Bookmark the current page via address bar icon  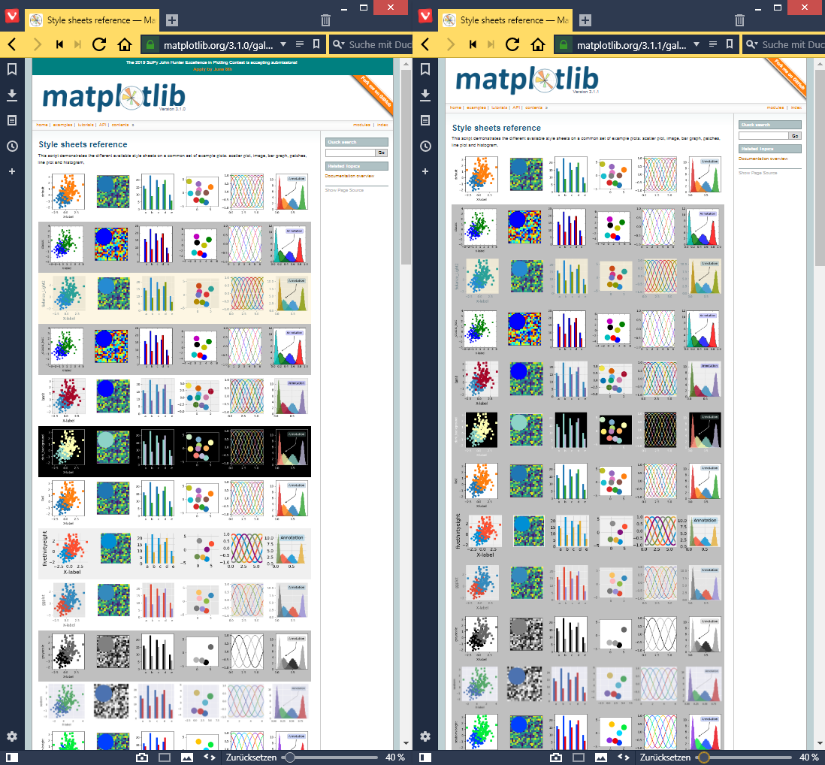pyautogui.click(x=317, y=44)
